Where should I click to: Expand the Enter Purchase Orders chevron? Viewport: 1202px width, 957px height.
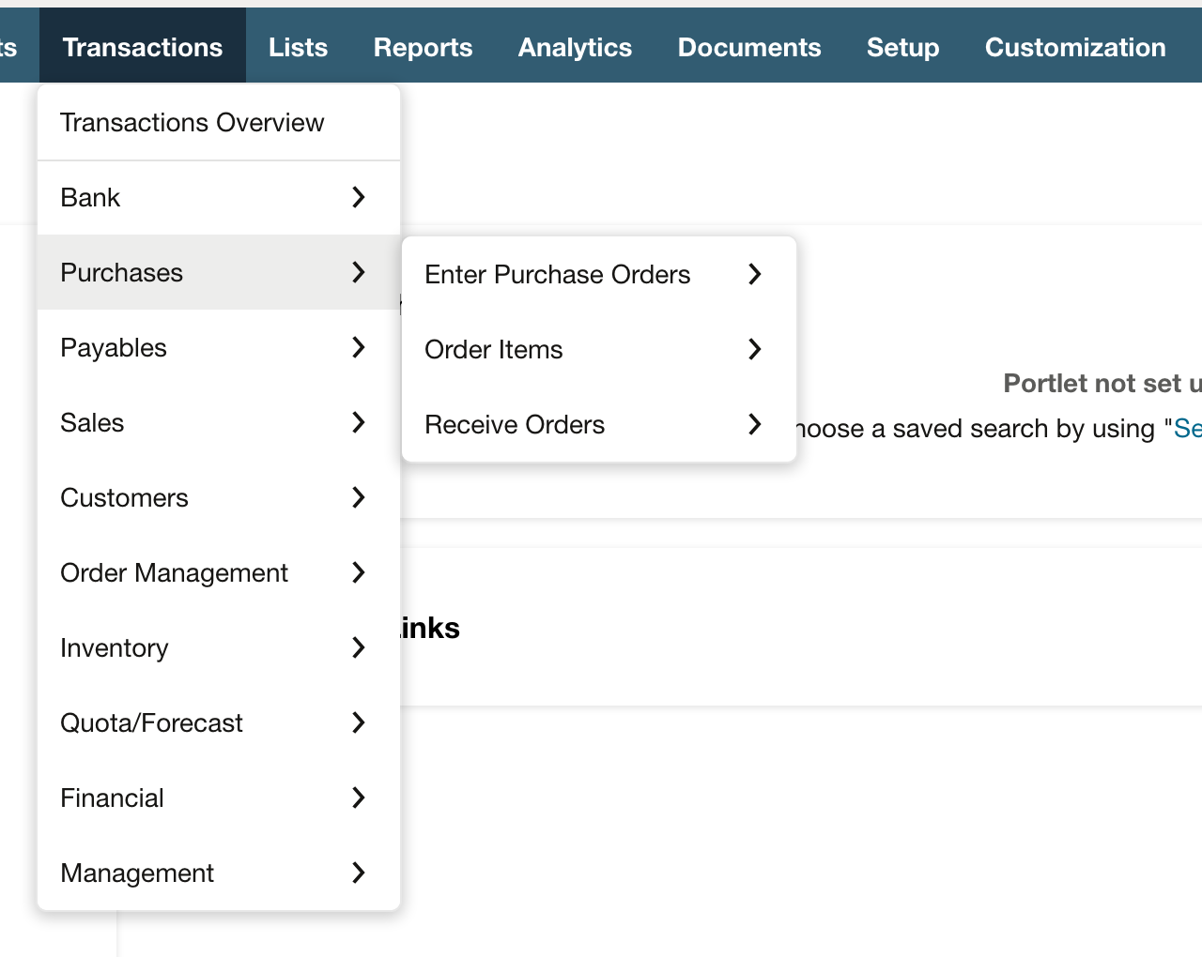click(754, 274)
